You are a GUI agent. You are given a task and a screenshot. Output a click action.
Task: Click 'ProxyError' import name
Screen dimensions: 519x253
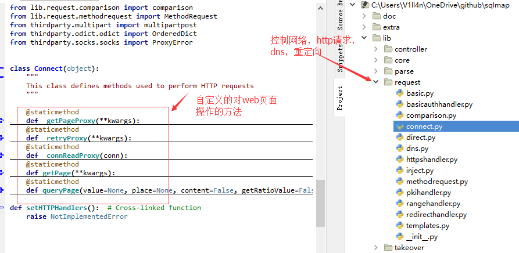pos(173,42)
